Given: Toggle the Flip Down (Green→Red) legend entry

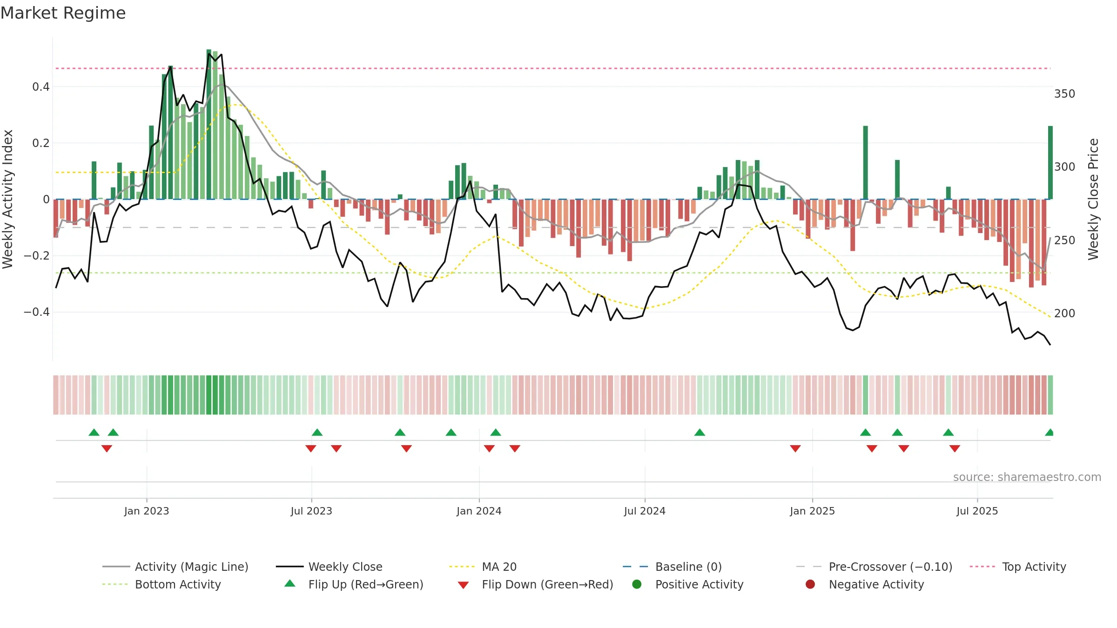Looking at the screenshot, I should pyautogui.click(x=535, y=584).
